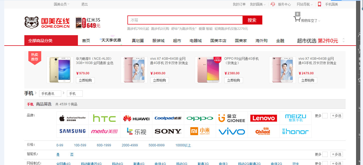Filter by Meizu brand logo
The height and width of the screenshot is (165, 363).
pos(296,118)
